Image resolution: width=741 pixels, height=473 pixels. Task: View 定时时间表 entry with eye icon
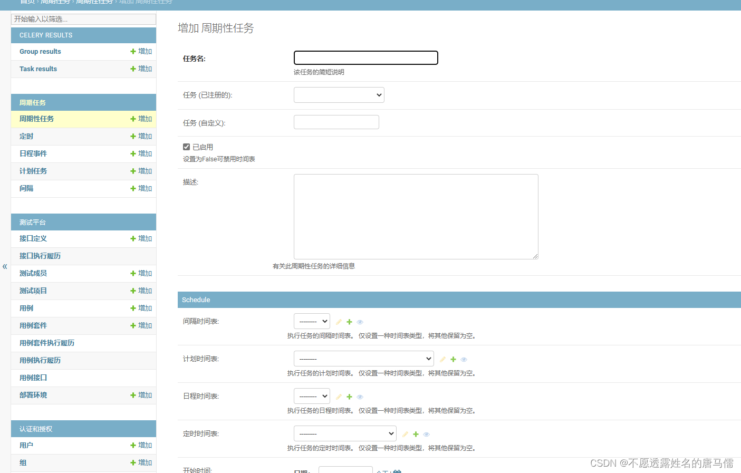(x=426, y=434)
